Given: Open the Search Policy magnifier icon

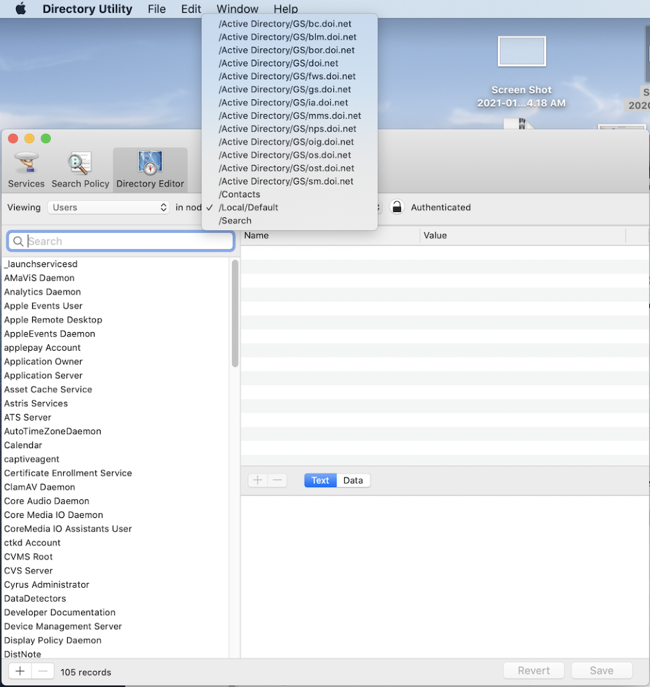Looking at the screenshot, I should click(x=80, y=162).
